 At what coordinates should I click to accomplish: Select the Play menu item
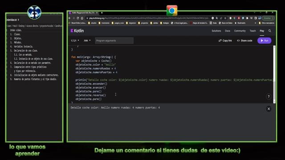[x=262, y=31]
